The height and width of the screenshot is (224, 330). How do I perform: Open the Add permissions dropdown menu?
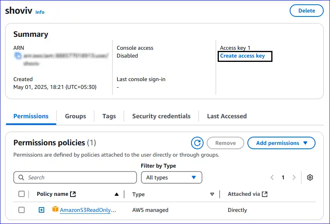(281, 143)
